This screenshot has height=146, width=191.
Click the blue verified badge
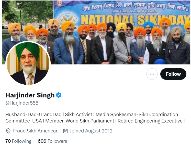click(59, 95)
